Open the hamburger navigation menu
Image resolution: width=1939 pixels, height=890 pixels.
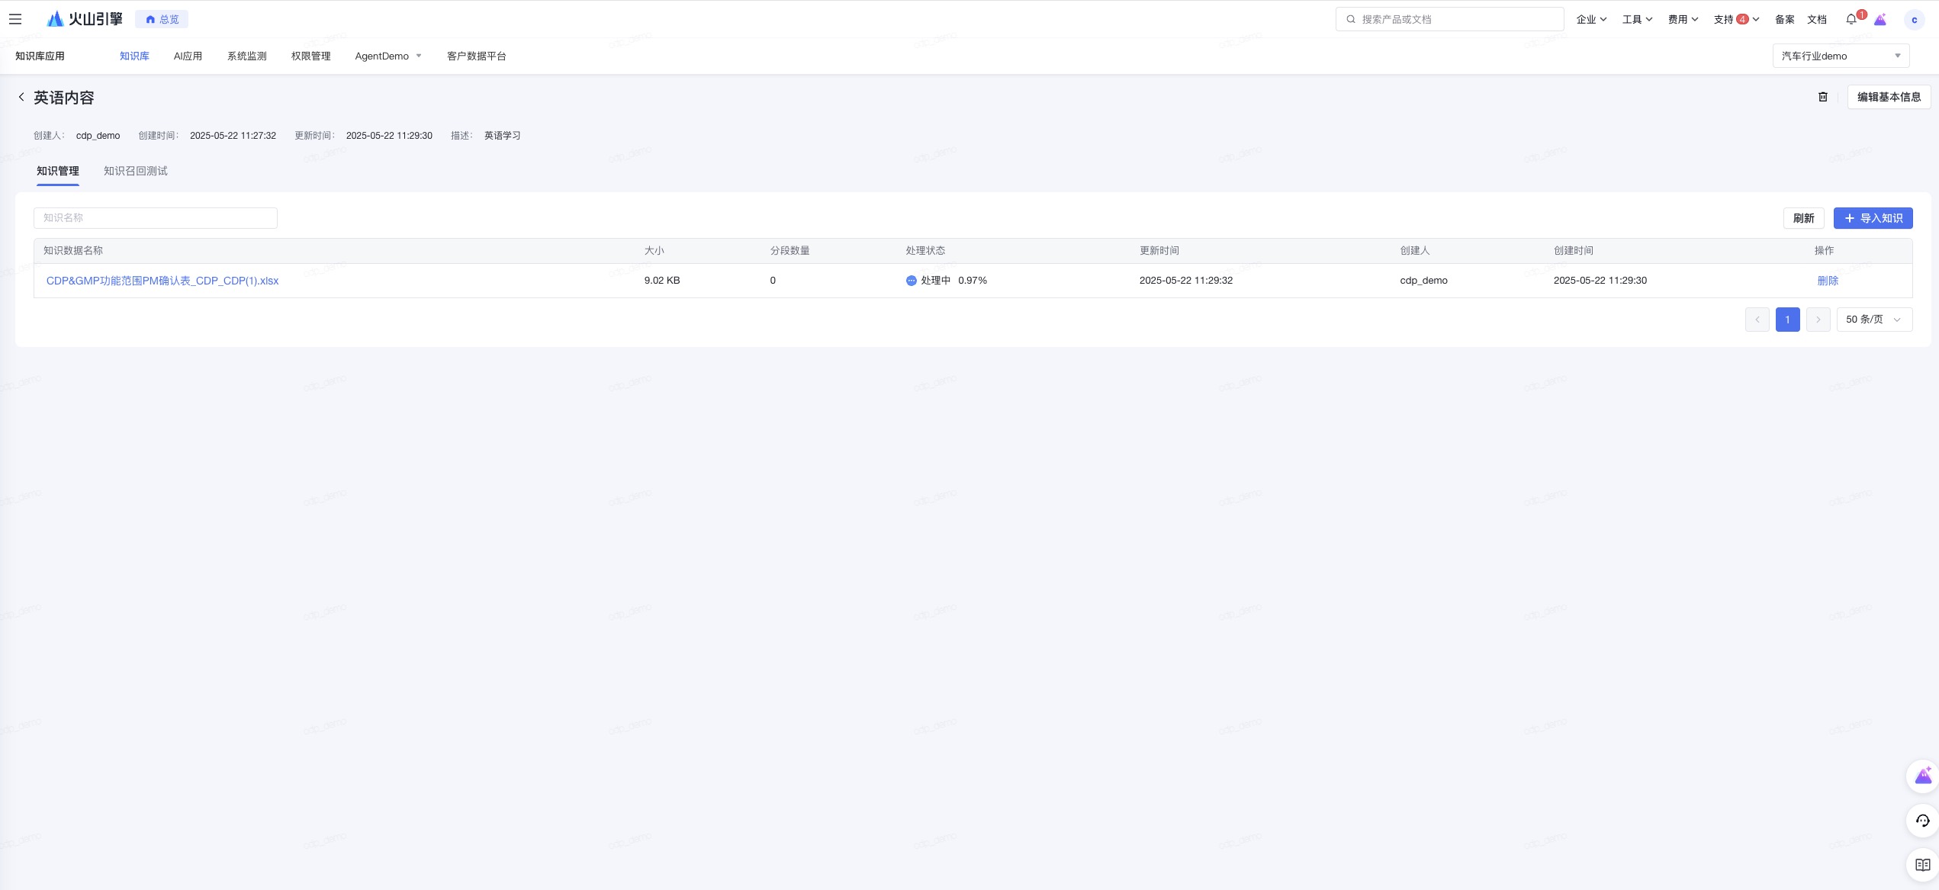click(15, 19)
